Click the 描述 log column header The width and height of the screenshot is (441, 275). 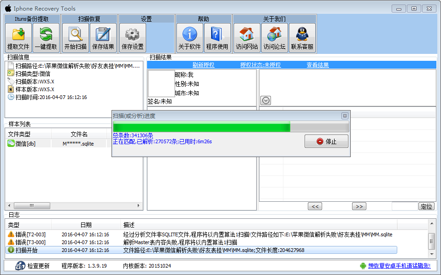(x=259, y=225)
